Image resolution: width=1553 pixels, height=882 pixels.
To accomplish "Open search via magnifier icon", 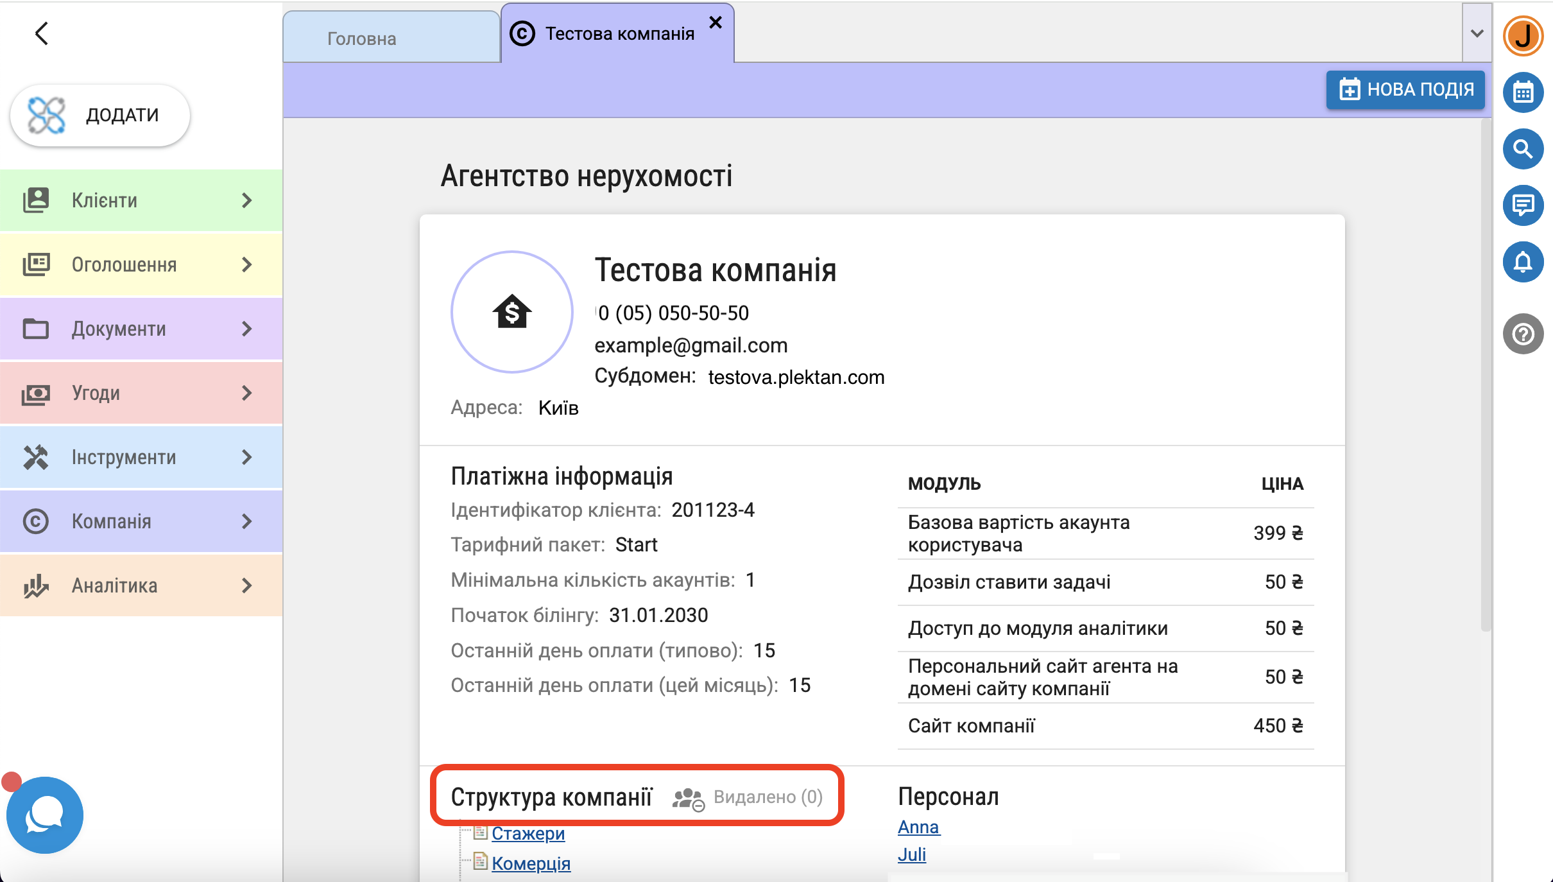I will (1523, 149).
